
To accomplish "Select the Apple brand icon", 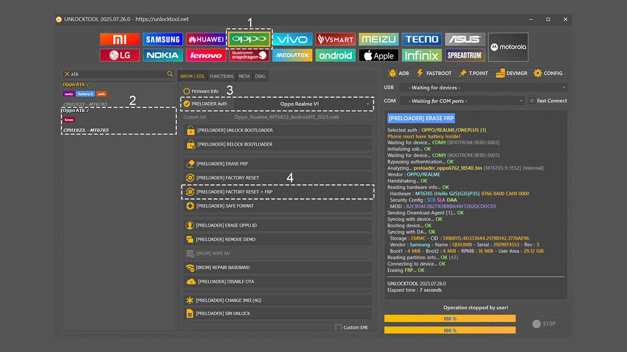I will click(378, 55).
